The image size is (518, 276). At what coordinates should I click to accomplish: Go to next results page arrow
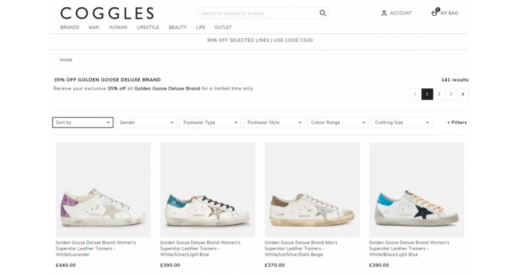[463, 94]
